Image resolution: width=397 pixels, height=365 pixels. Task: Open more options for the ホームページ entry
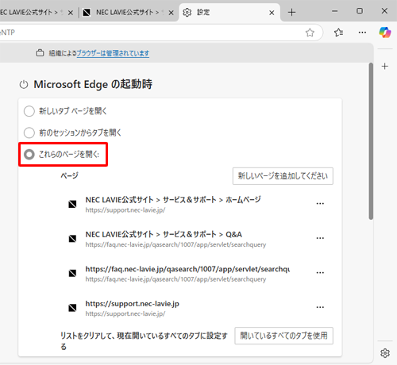[320, 204]
